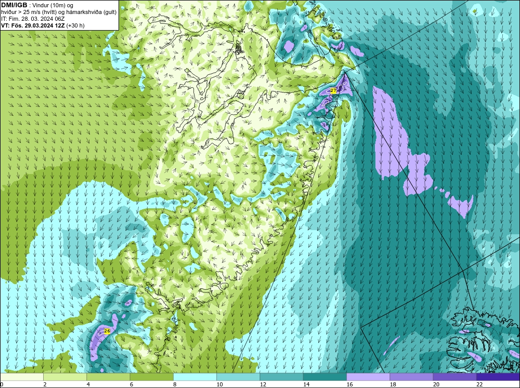Image resolution: width=520 pixels, height=388 pixels.
Task: Click legend scale label 20
Action: point(436,384)
